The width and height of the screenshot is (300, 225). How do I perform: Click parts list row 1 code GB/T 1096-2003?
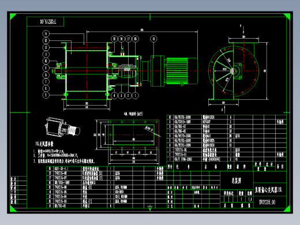[183, 159]
